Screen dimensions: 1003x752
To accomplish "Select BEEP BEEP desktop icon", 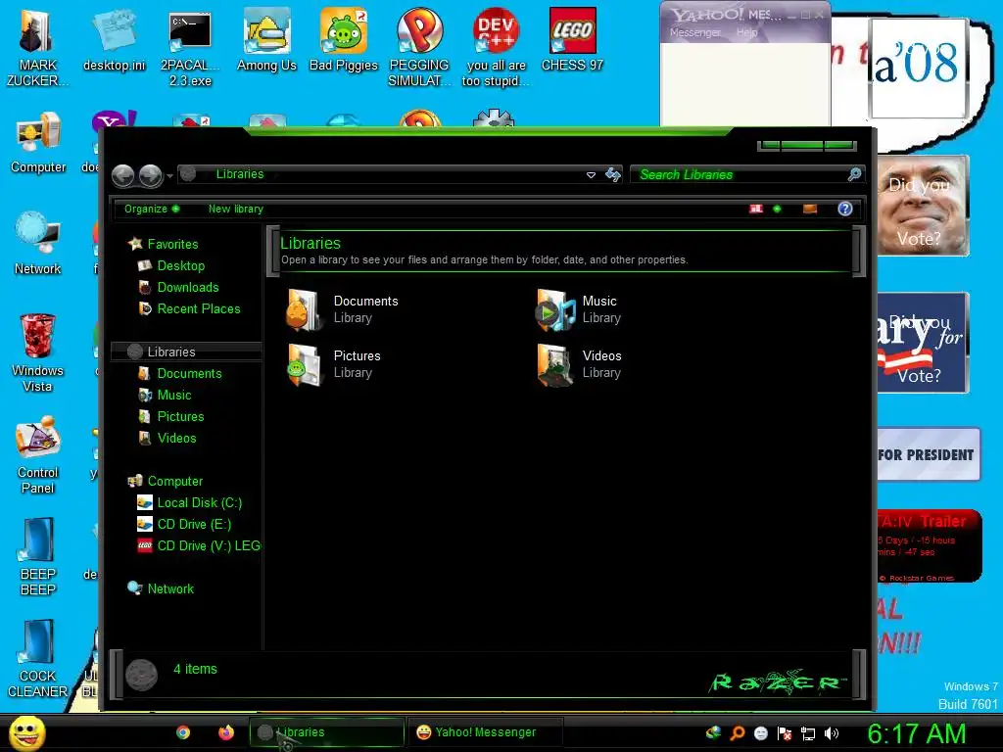I will click(x=38, y=556).
